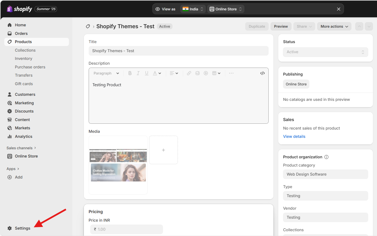This screenshot has width=377, height=236.
Task: Expand the Apps section
Action: point(13,169)
